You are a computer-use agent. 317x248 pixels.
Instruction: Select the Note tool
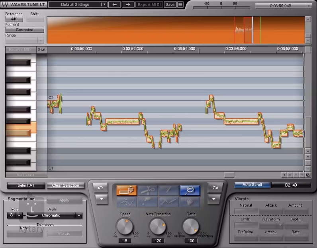(126, 191)
